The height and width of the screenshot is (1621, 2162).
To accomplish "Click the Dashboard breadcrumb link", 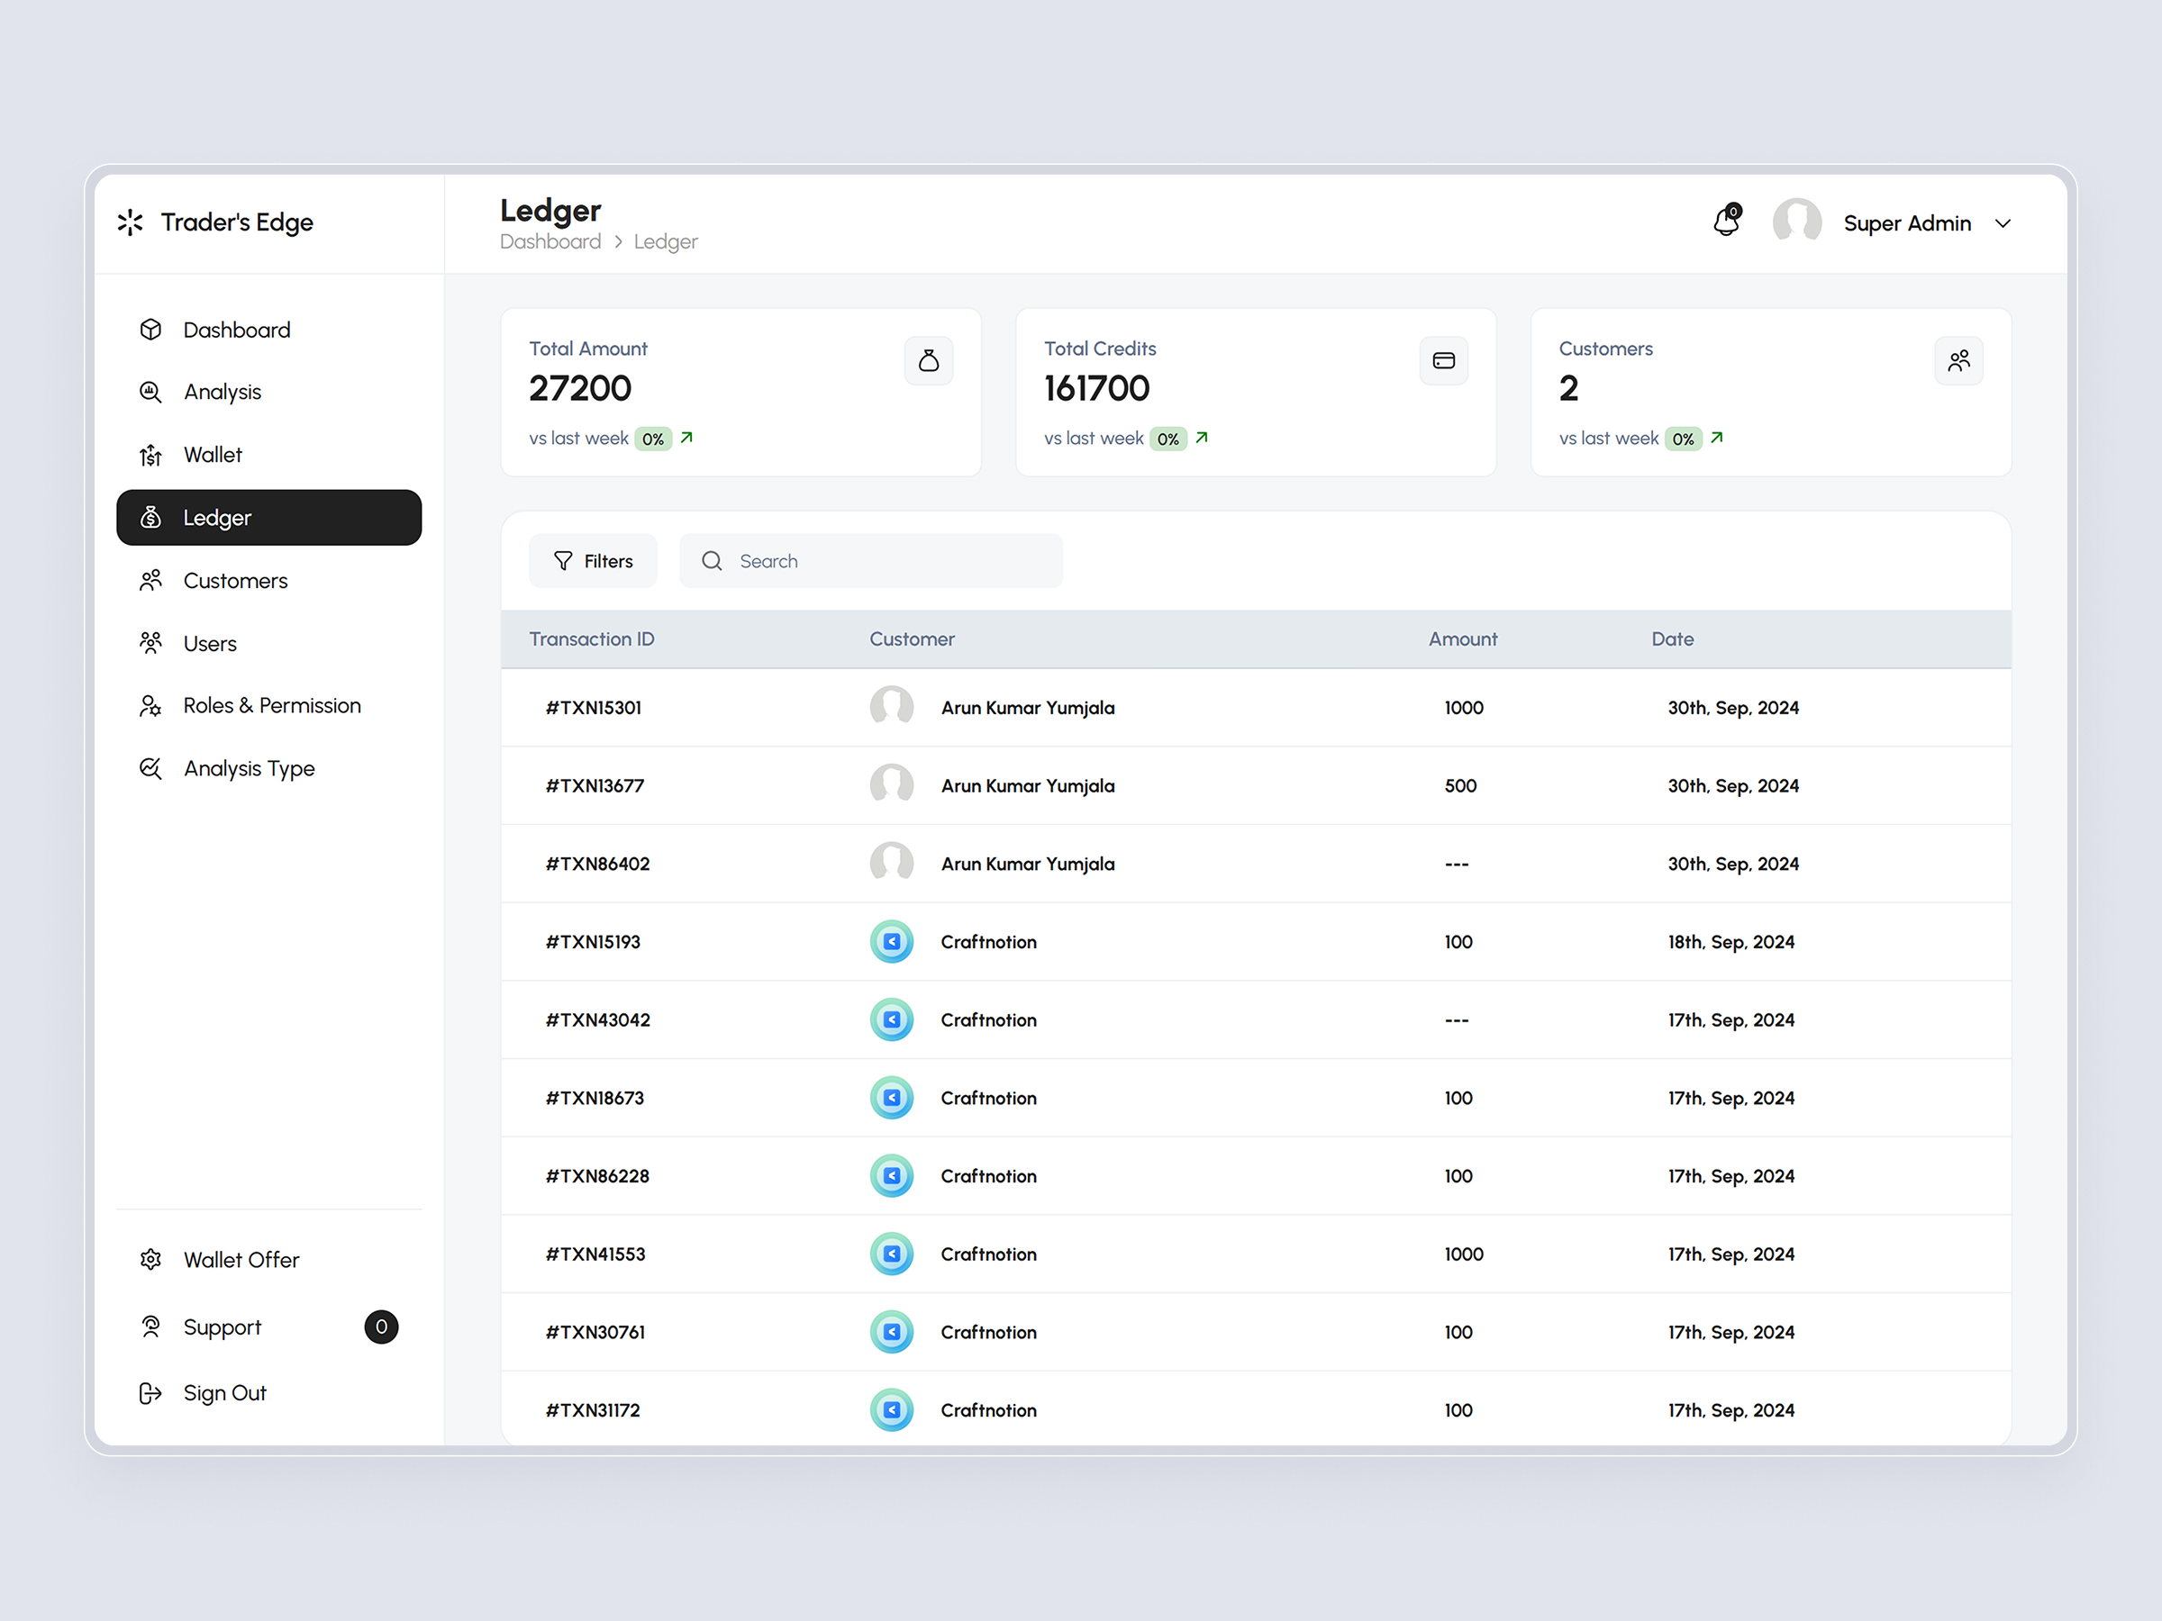I will coord(550,241).
